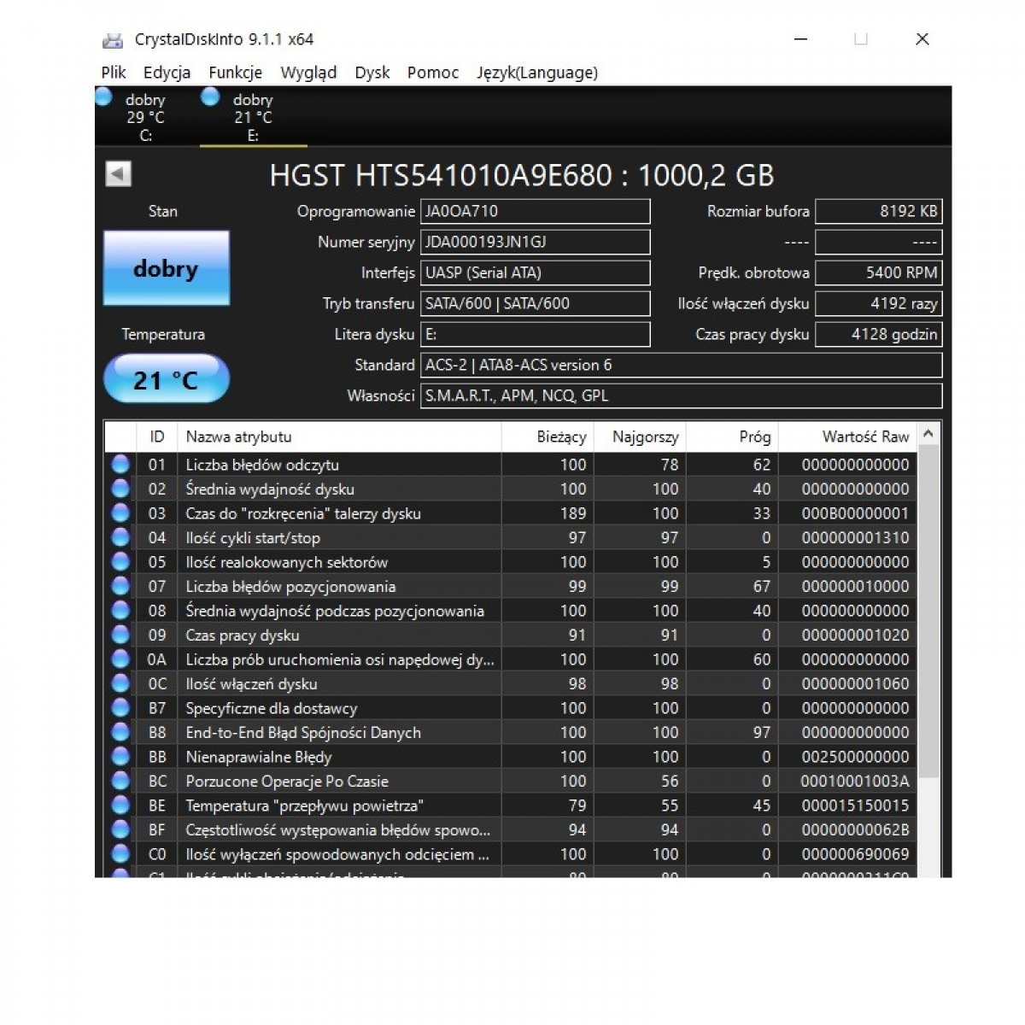Click the Oprogramowanie firmware field
1025x1025 pixels.
pyautogui.click(x=535, y=211)
